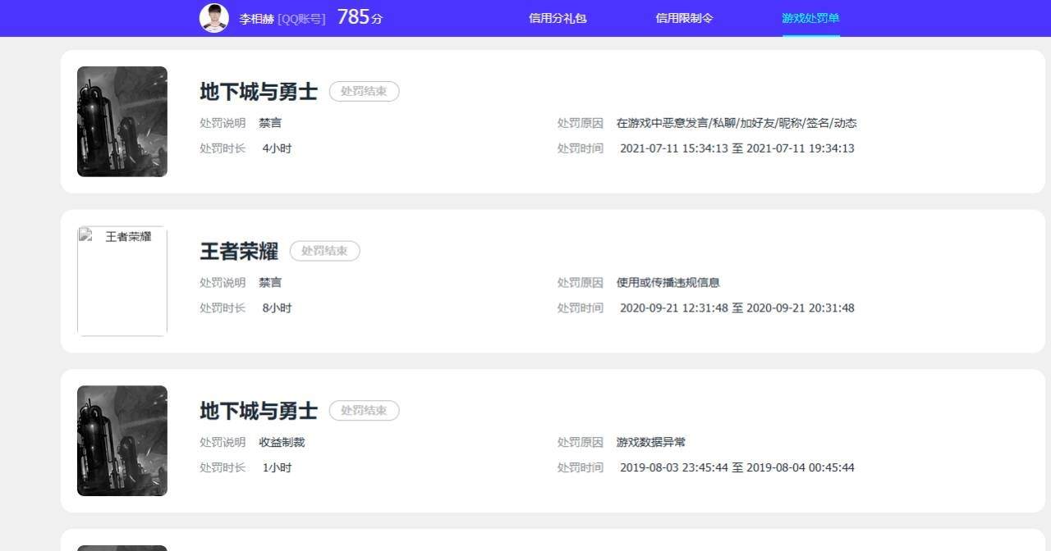The image size is (1051, 551).
Task: Open the 地下城与勇士 thumbnail in the 禁言 card
Action: (122, 121)
